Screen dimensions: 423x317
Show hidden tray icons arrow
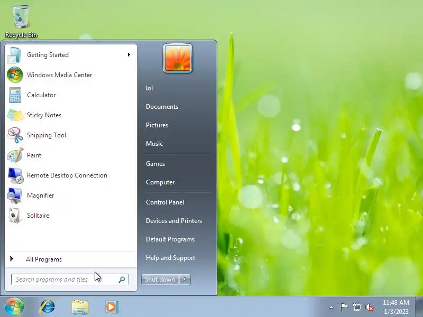332,307
